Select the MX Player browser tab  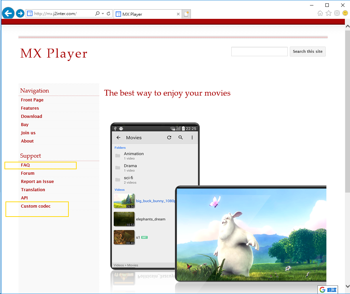(147, 14)
